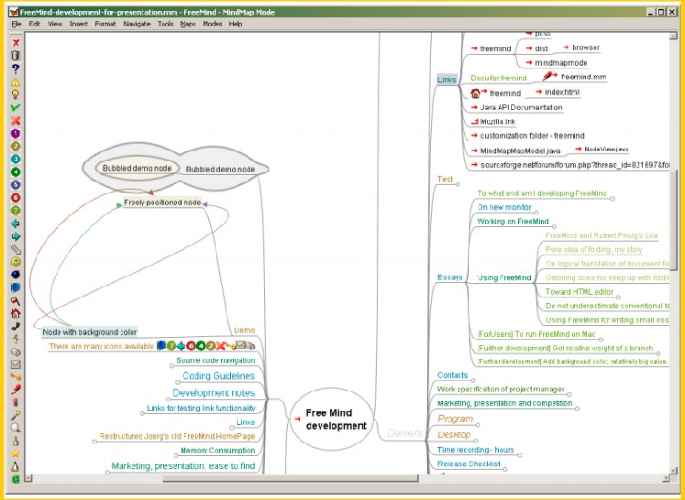
Task: Select the yellow lightbulb idea icon
Action: pos(16,94)
